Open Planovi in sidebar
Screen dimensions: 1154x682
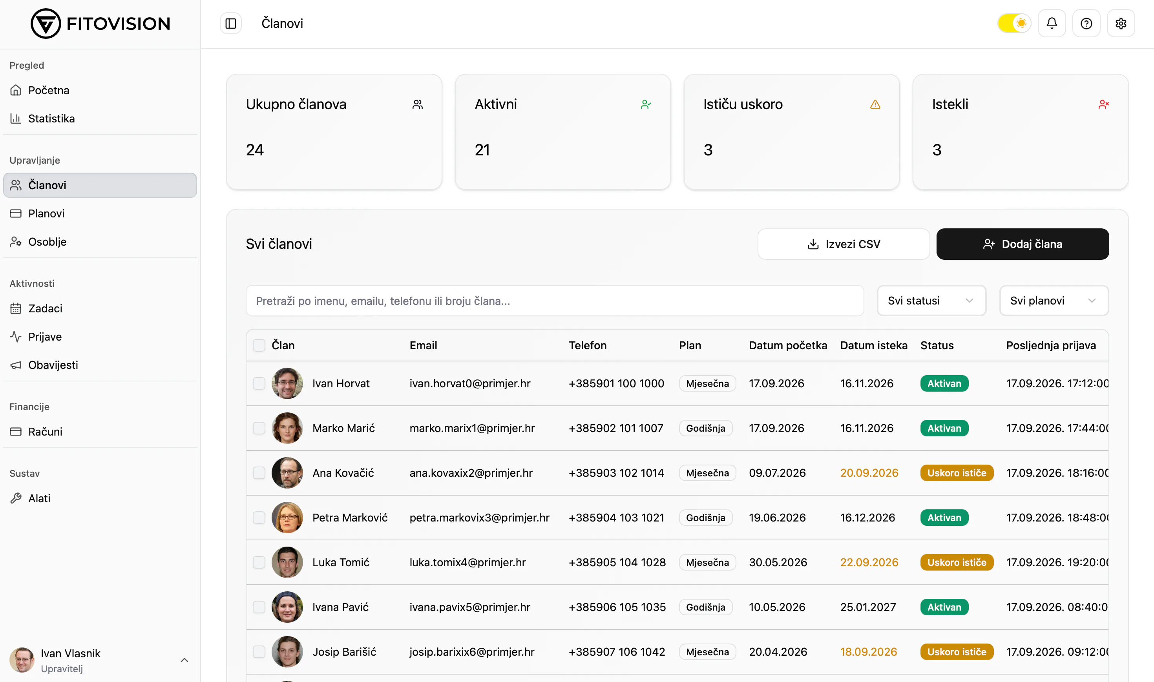coord(100,213)
